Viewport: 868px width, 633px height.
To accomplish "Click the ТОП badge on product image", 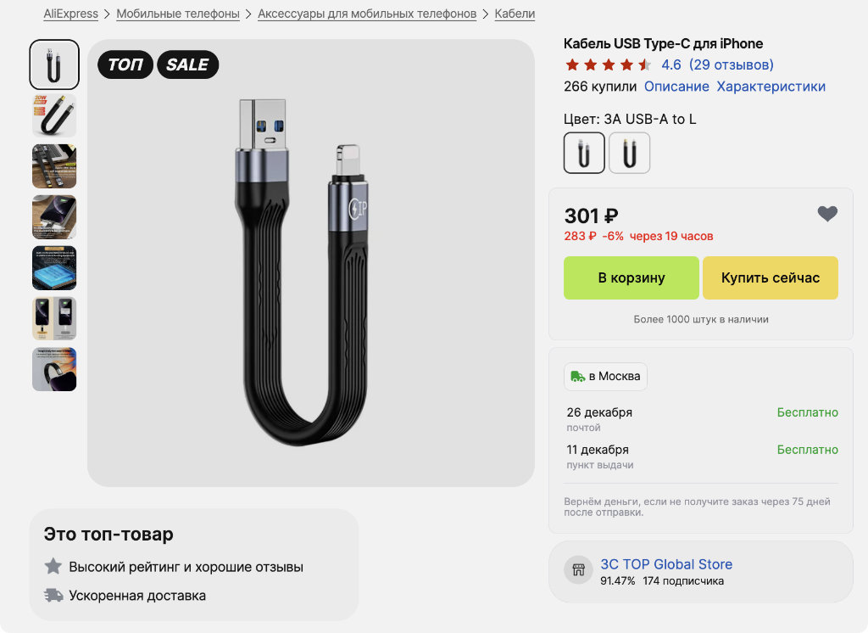I will tap(125, 65).
